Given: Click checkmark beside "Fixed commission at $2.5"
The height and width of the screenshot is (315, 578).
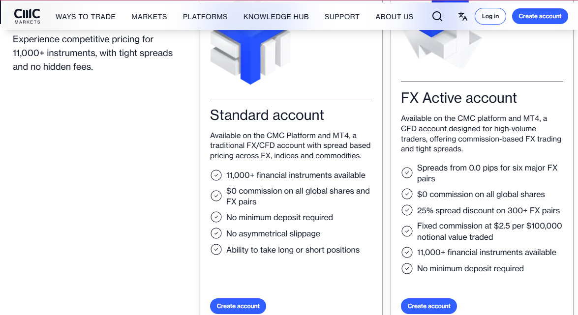Looking at the screenshot, I should tap(407, 231).
